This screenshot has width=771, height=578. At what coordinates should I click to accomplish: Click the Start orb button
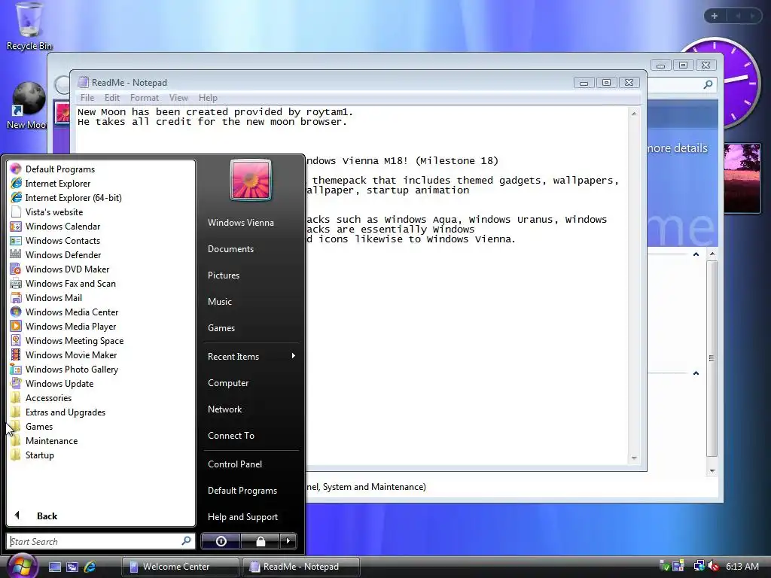22,566
